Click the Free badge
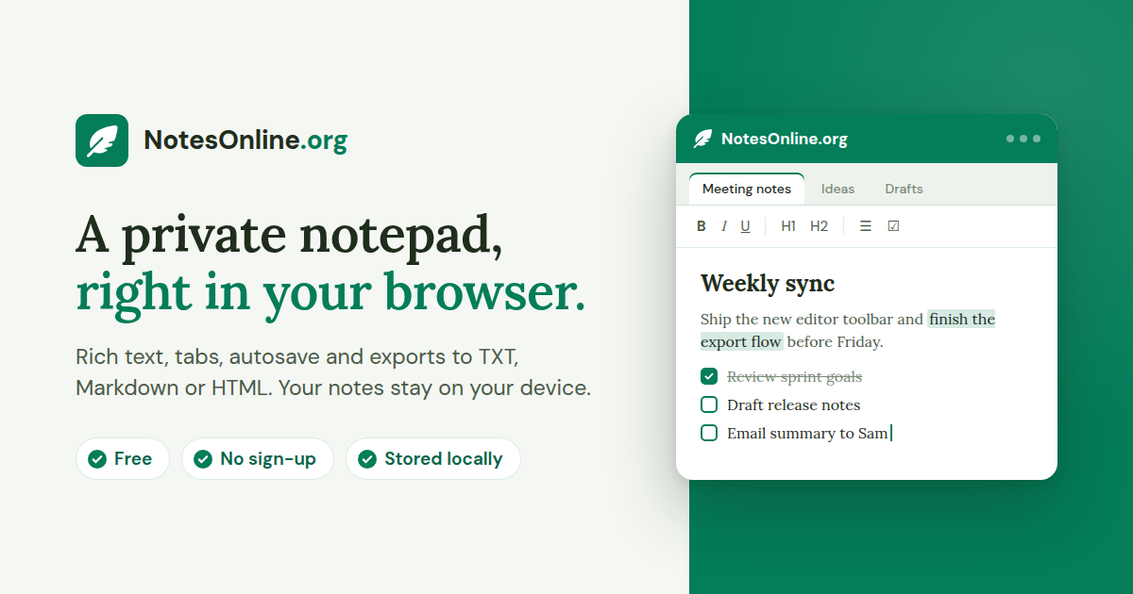This screenshot has width=1133, height=594. coord(123,459)
